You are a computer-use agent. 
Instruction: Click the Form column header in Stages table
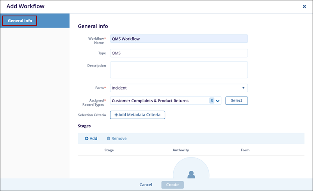(x=245, y=150)
